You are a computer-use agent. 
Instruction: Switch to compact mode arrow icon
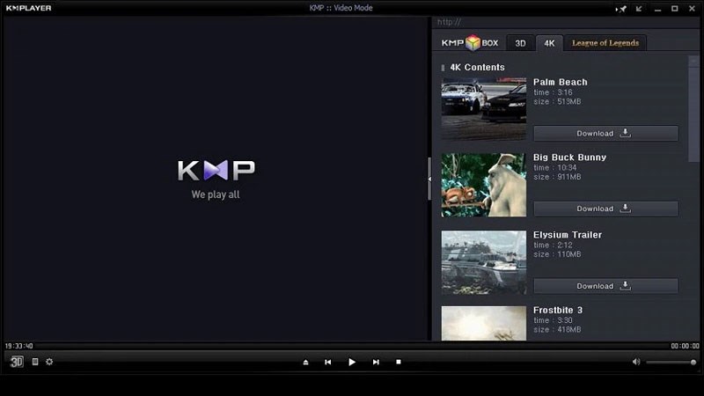click(639, 9)
